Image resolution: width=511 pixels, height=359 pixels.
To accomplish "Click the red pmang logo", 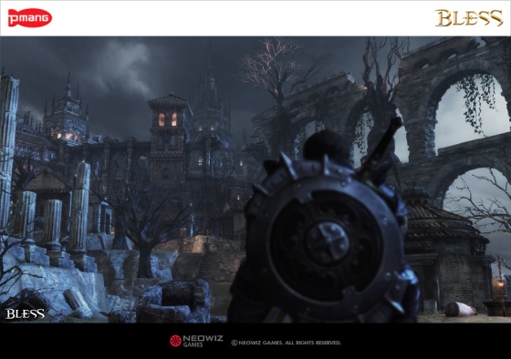I will 29,17.
